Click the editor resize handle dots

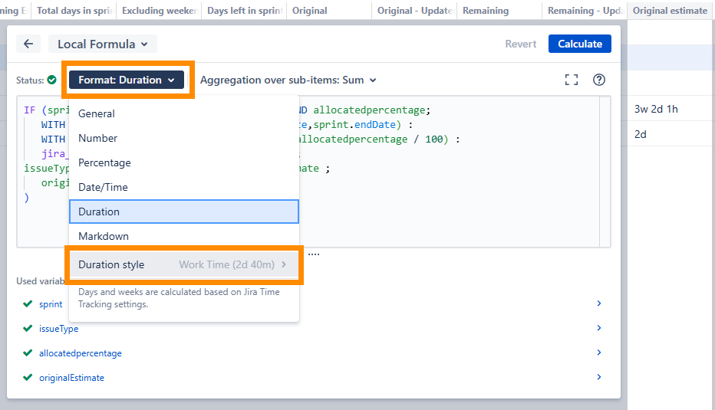coord(314,254)
